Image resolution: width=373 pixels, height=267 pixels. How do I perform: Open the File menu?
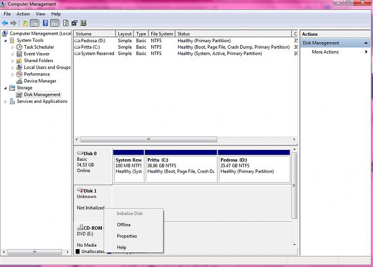[x=7, y=14]
